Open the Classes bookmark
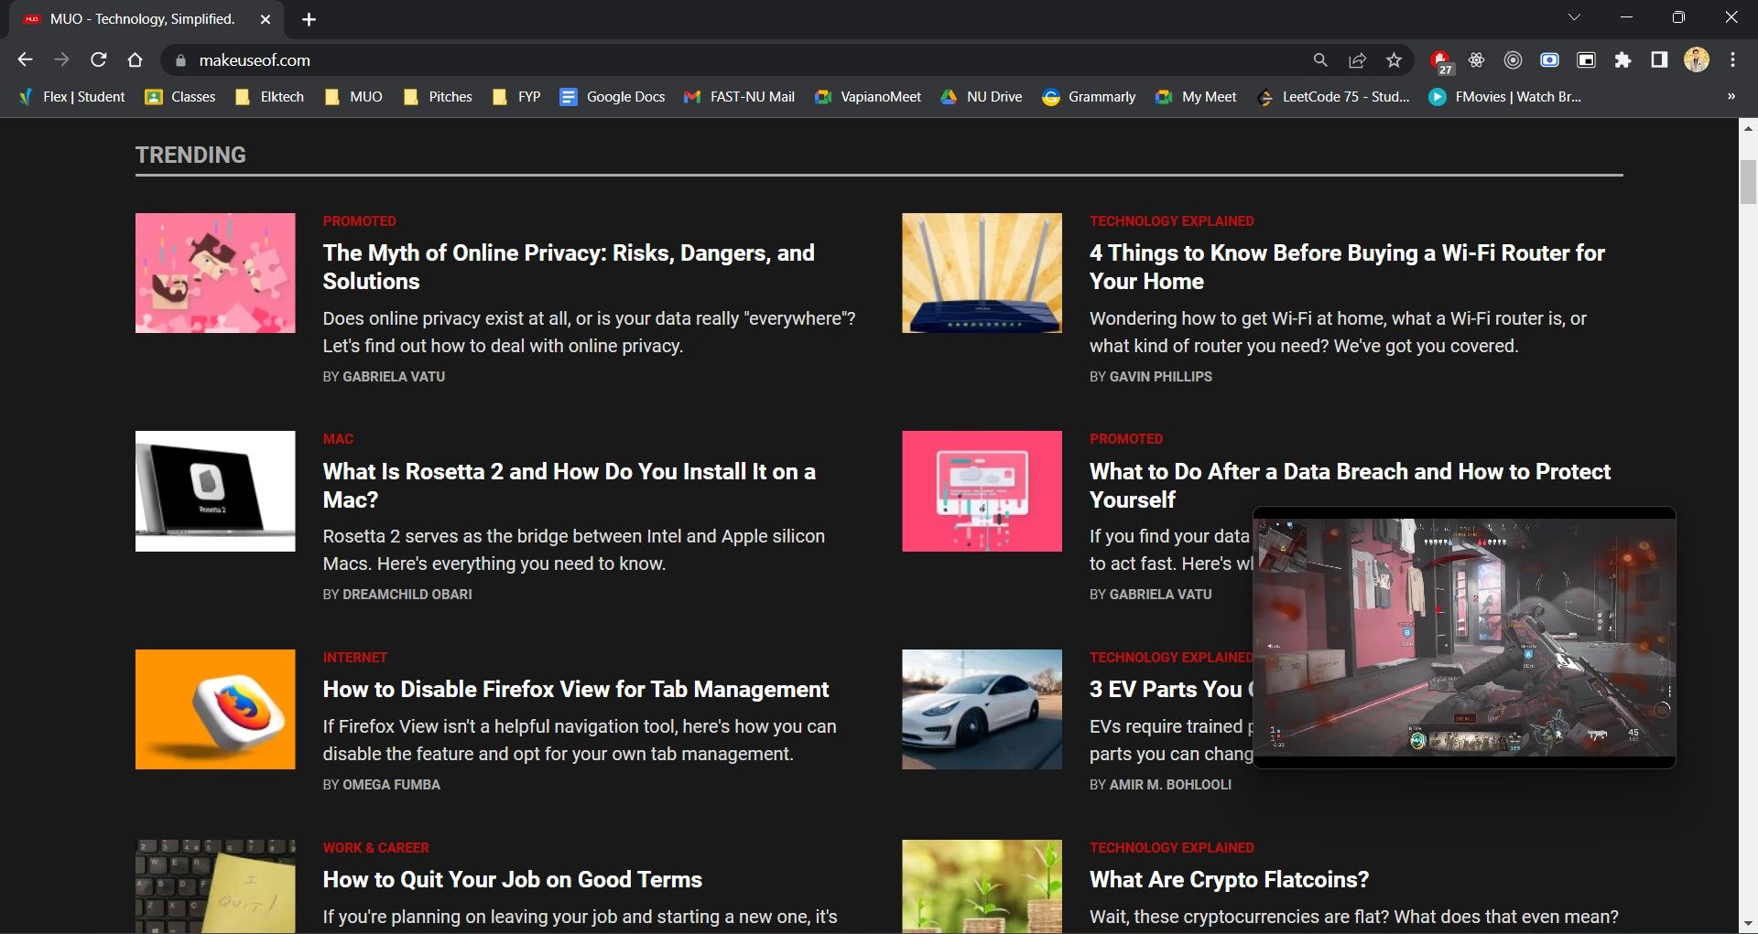Image resolution: width=1758 pixels, height=934 pixels. pos(180,96)
